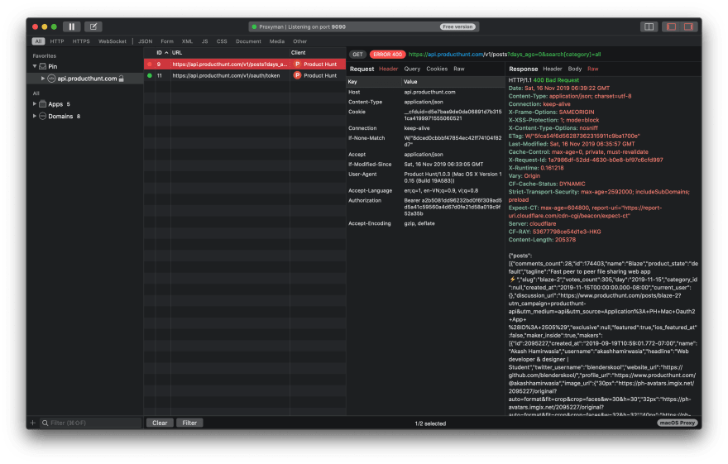Click the Domains globe icon
728x464 pixels.
(43, 116)
